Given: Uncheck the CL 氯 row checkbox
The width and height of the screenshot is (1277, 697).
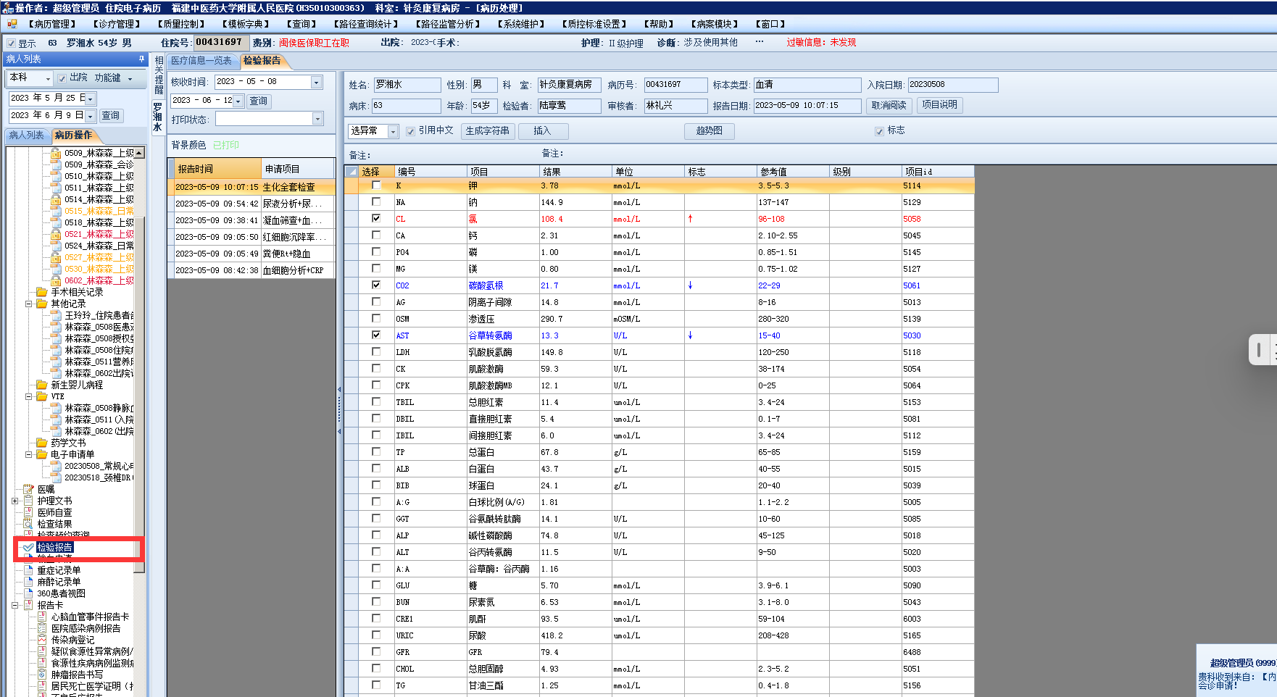Looking at the screenshot, I should click(x=376, y=218).
